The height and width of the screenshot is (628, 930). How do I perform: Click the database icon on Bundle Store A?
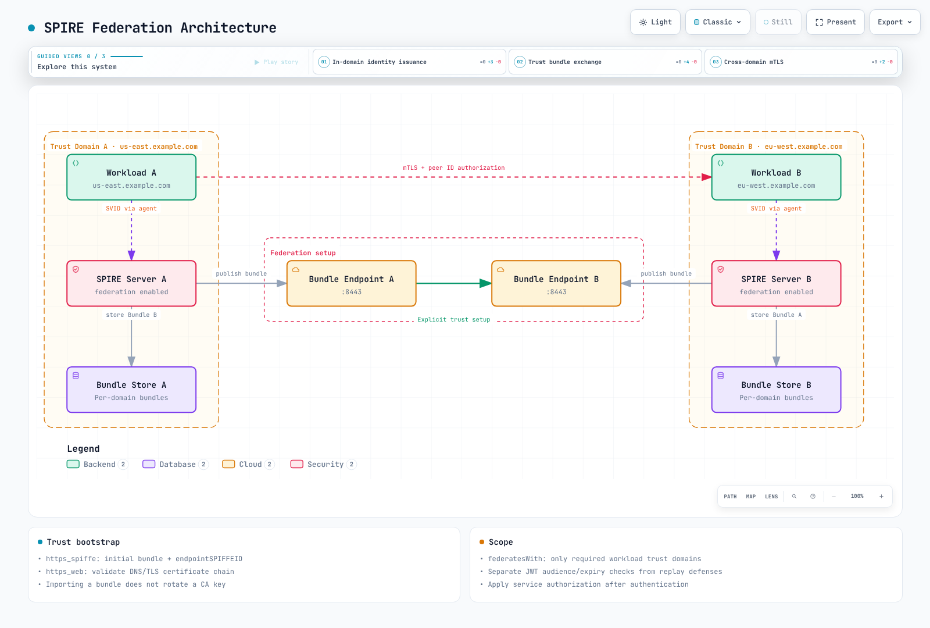click(76, 376)
